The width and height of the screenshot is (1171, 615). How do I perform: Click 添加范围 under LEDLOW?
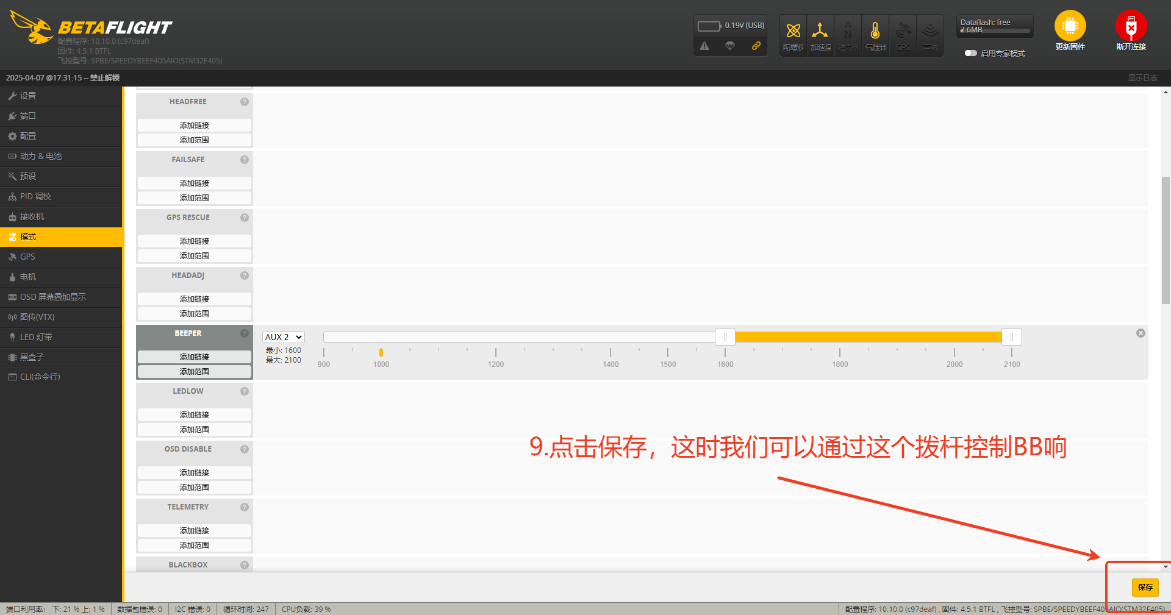tap(195, 430)
